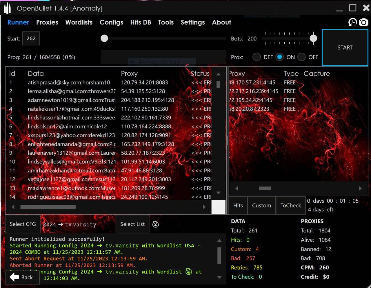Click left arrow of data list horizontal scrollbar
Viewport: 371px width, 288px height.
13,207
